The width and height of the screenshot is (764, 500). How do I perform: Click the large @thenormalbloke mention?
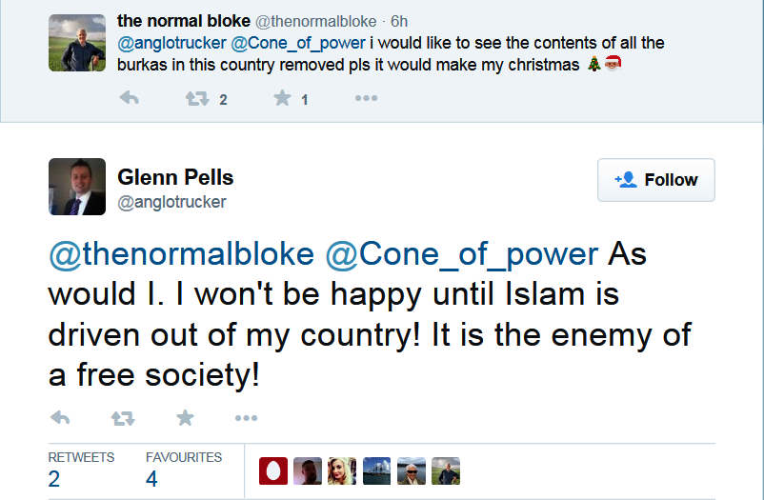coord(181,254)
